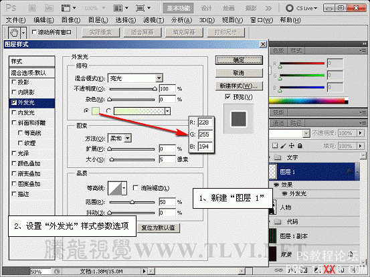Enable 斜面和浮雕 bevel checkbox
This screenshot has width=370, height=277.
14,122
